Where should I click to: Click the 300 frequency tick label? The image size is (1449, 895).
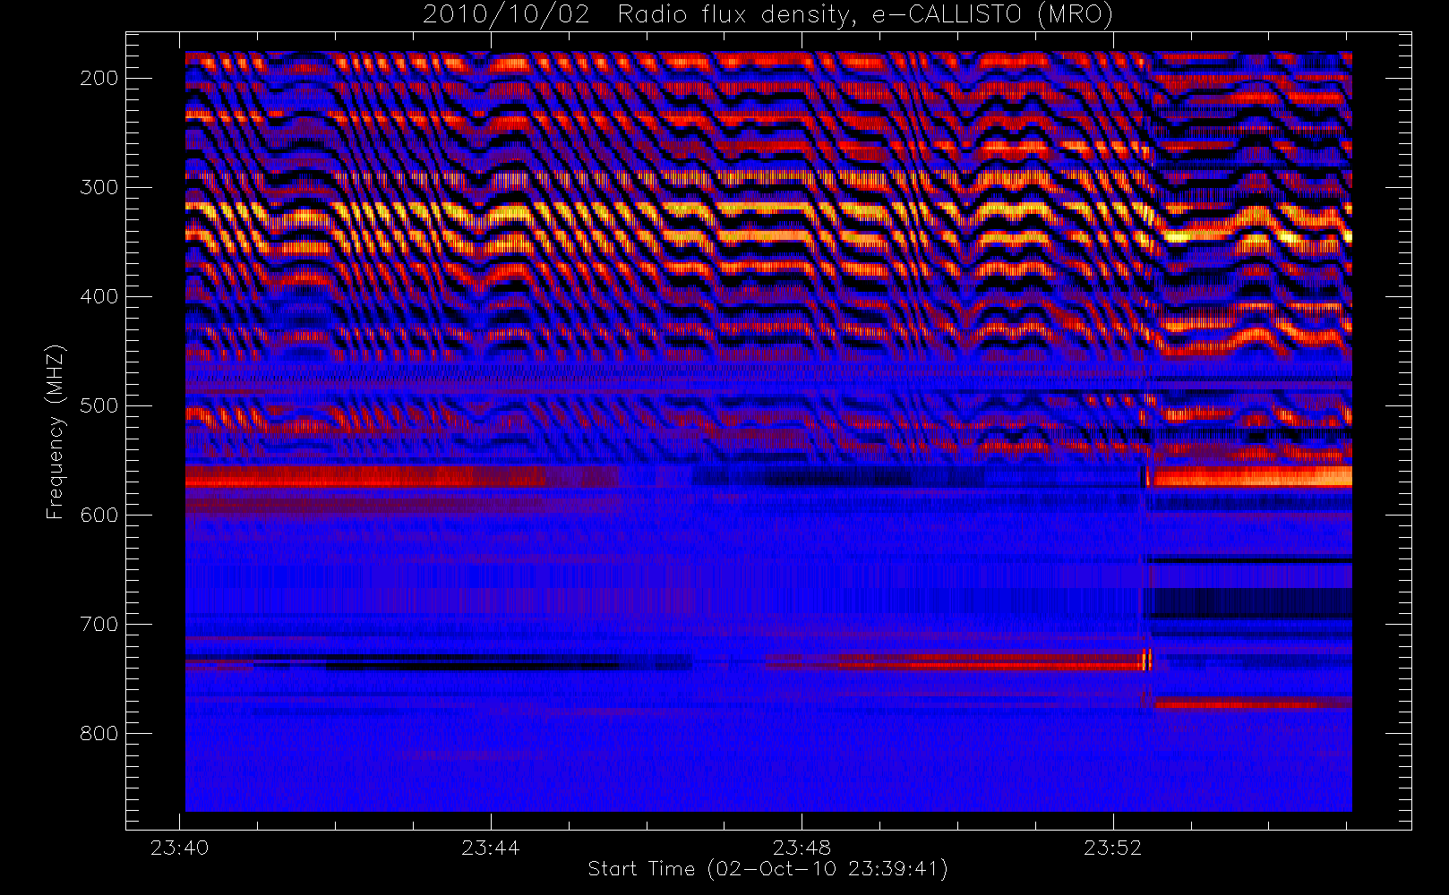[99, 187]
